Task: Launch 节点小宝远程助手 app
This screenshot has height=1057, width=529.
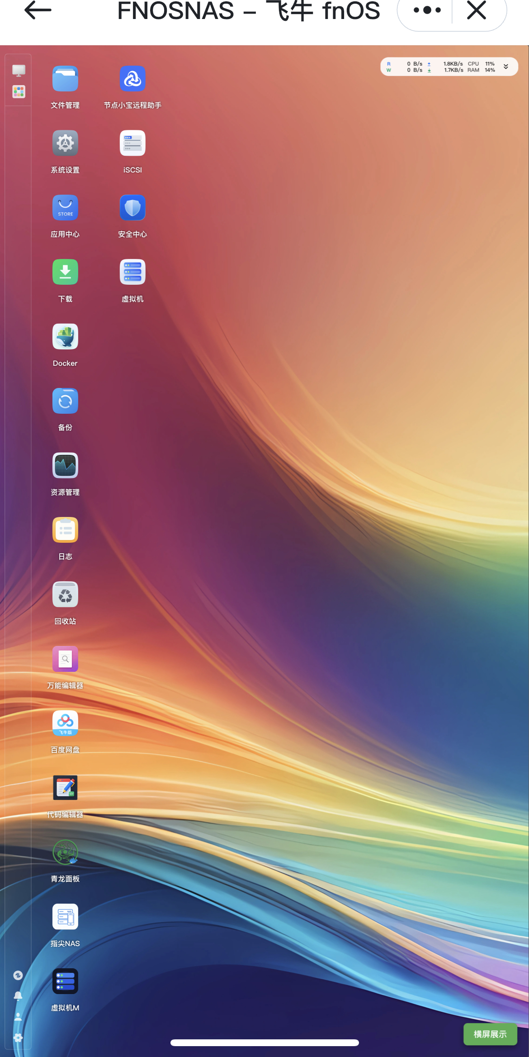Action: pyautogui.click(x=132, y=79)
